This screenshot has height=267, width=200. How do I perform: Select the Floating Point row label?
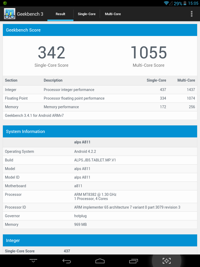[16, 98]
